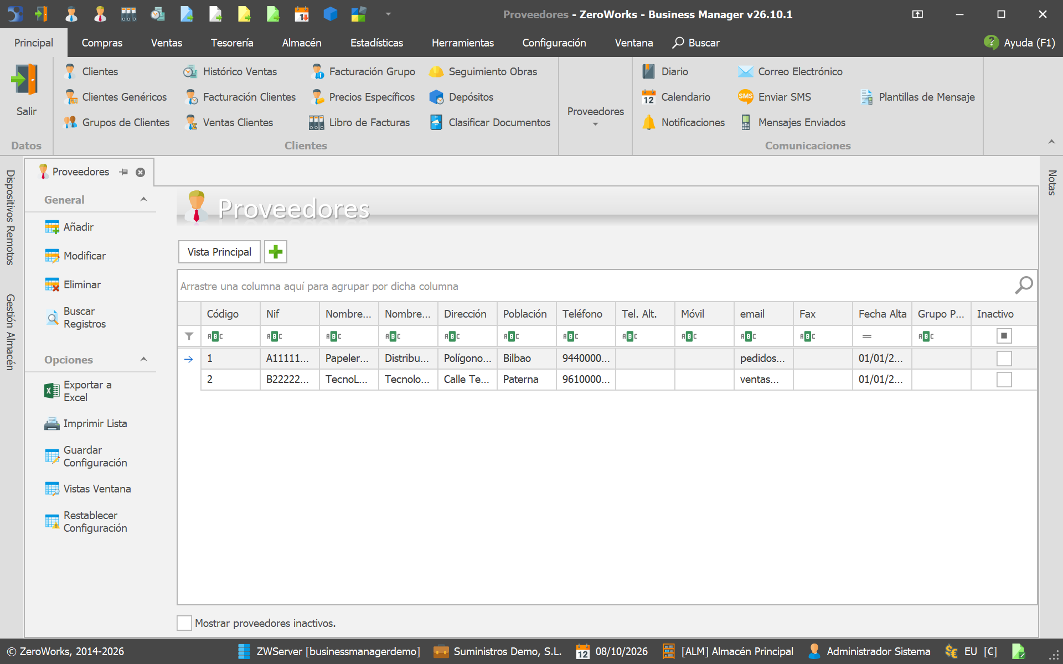Open Código filter operator selector
Image resolution: width=1063 pixels, height=664 pixels.
pyautogui.click(x=215, y=336)
